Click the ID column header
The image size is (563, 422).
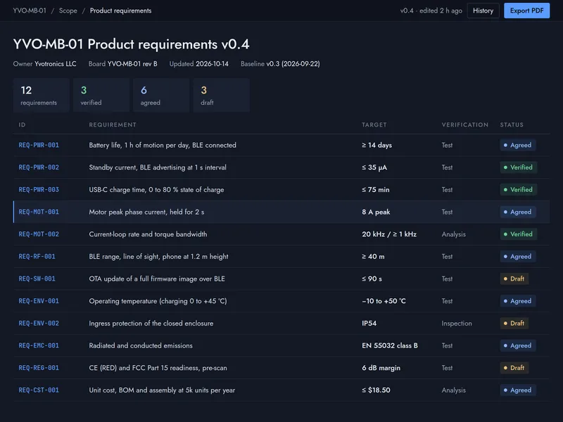click(x=22, y=125)
